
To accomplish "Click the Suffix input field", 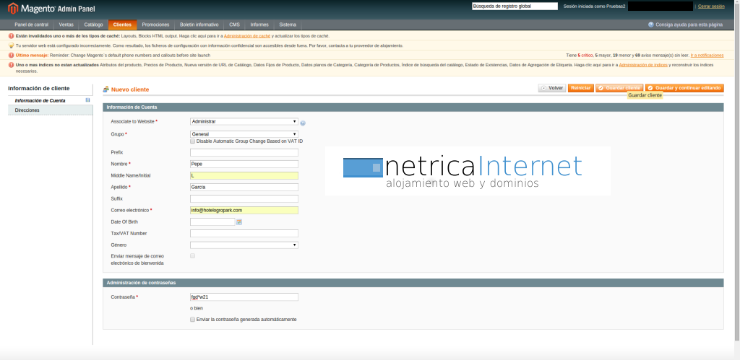I will (x=244, y=199).
